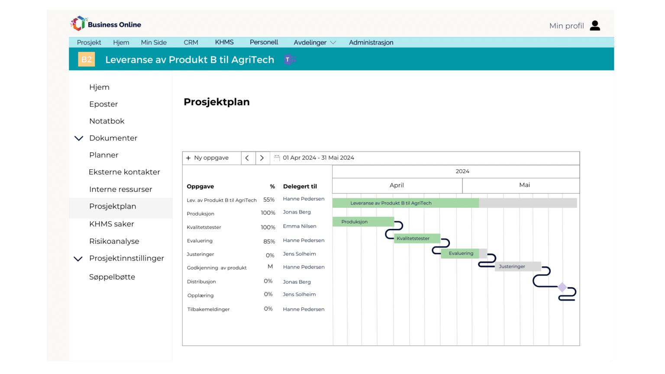The width and height of the screenshot is (665, 374).
Task: Click the Produksjon Gantt bar
Action: (363, 222)
